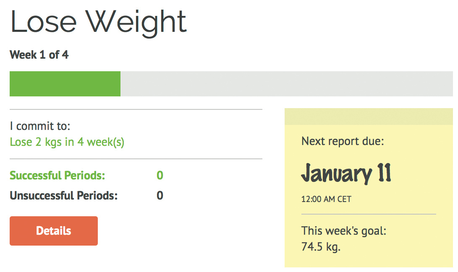Click the 'I commit to:' label
458x272 pixels.
(x=40, y=126)
